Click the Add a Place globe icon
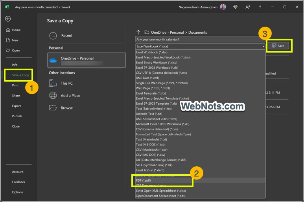 click(x=53, y=95)
